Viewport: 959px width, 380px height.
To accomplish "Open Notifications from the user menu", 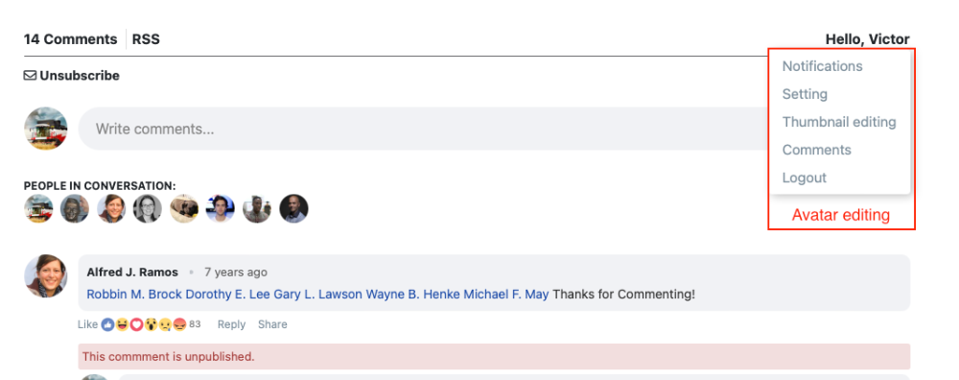I will [x=822, y=66].
